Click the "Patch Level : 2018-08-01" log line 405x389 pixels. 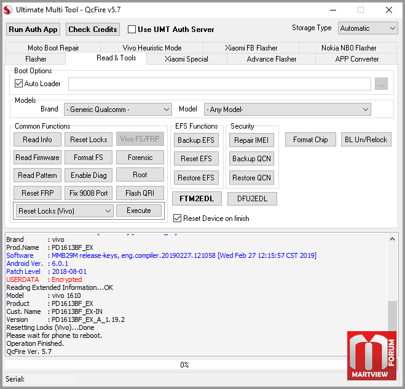pyautogui.click(x=47, y=271)
